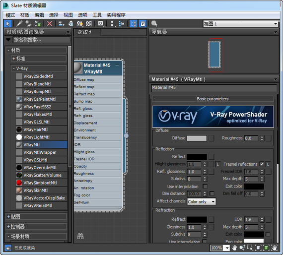Click Refract map slot button
The height and width of the screenshot is (255, 283).
tap(212, 219)
